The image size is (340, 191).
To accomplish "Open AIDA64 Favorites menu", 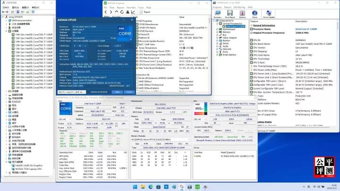I will (x=131, y=8).
